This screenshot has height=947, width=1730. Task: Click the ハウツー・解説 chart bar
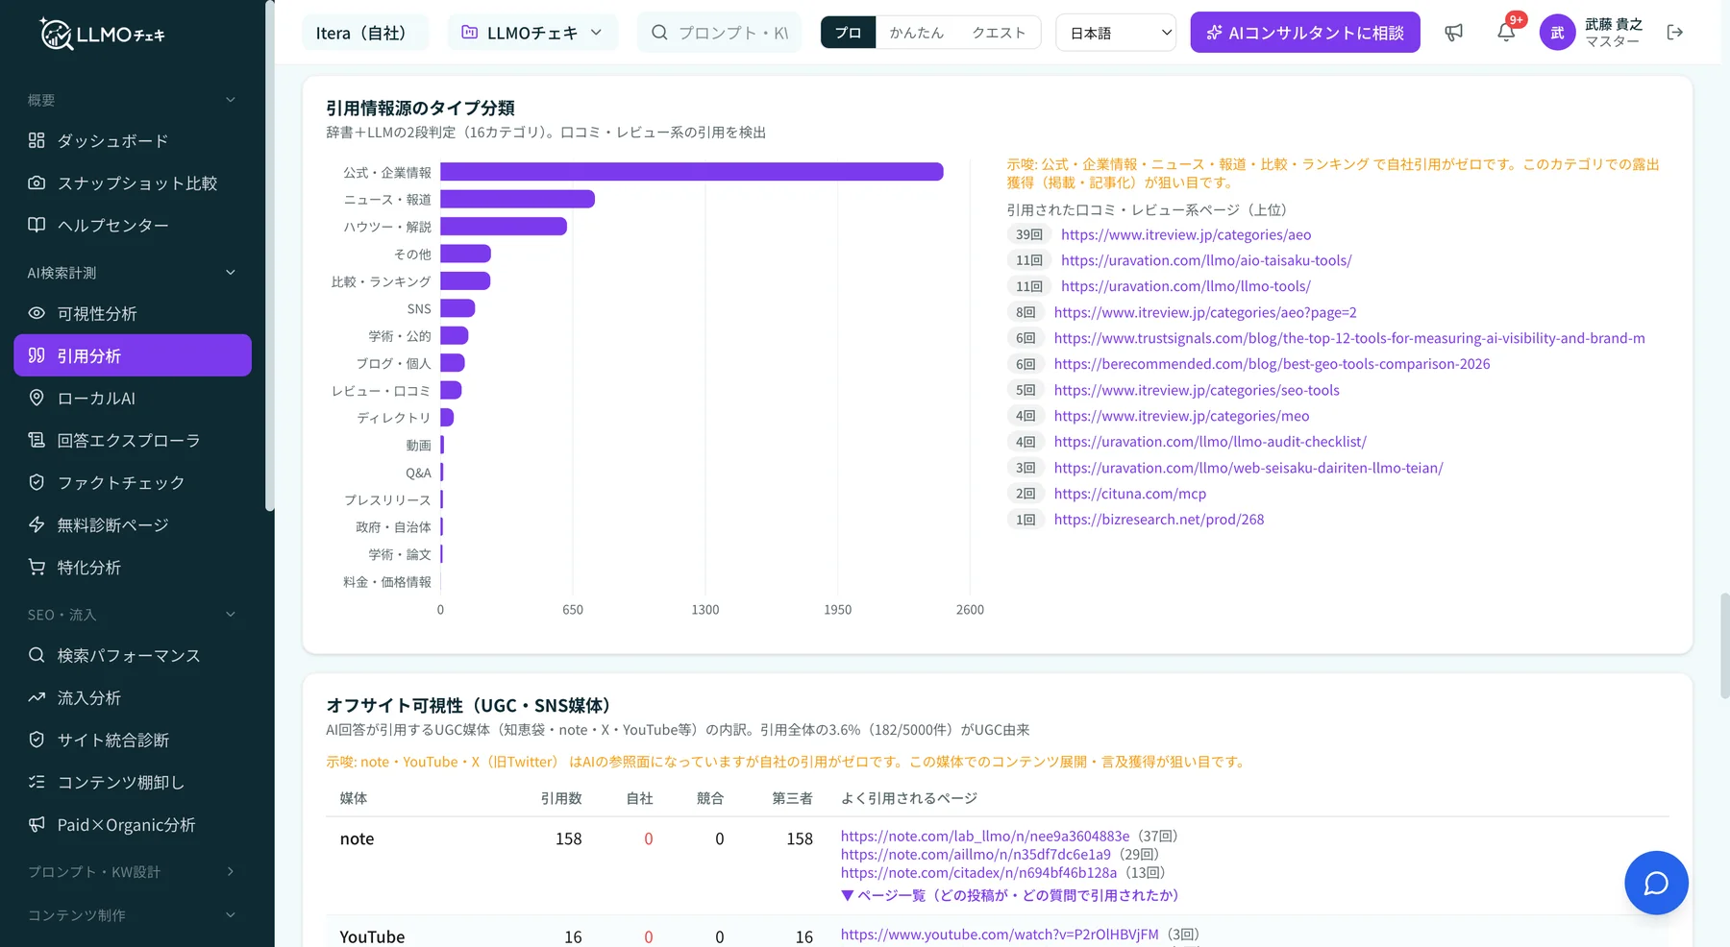pyautogui.click(x=504, y=227)
